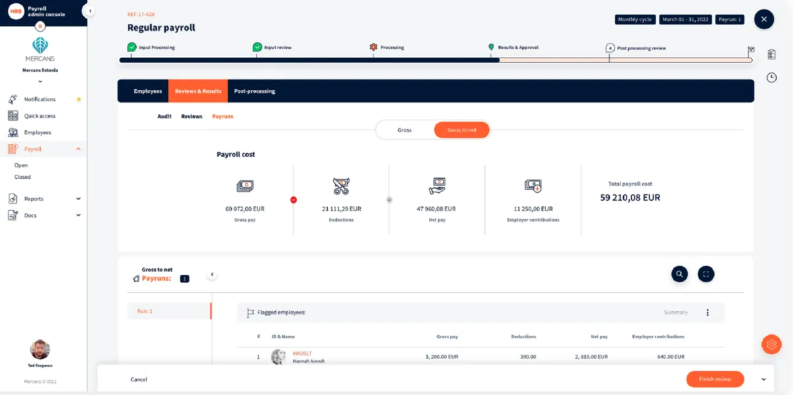This screenshot has width=793, height=395.
Task: Open the Reviews sub-tab
Action: [192, 116]
